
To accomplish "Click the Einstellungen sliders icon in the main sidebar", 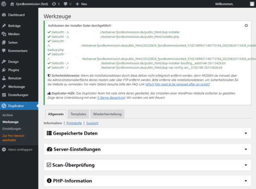I will point(4,95).
